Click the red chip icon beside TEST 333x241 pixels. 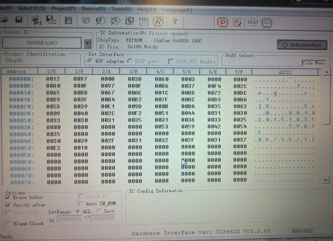pyautogui.click(x=267, y=23)
